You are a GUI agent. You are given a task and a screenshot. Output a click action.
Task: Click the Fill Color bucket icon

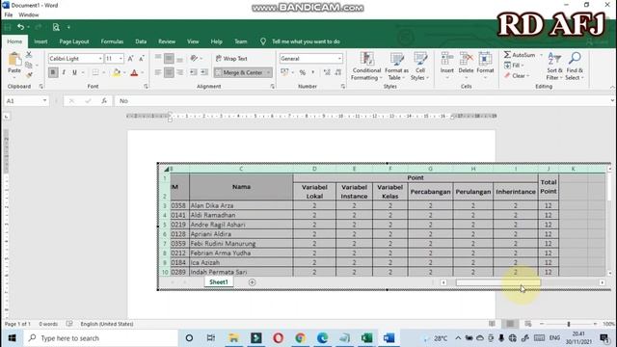coord(117,72)
